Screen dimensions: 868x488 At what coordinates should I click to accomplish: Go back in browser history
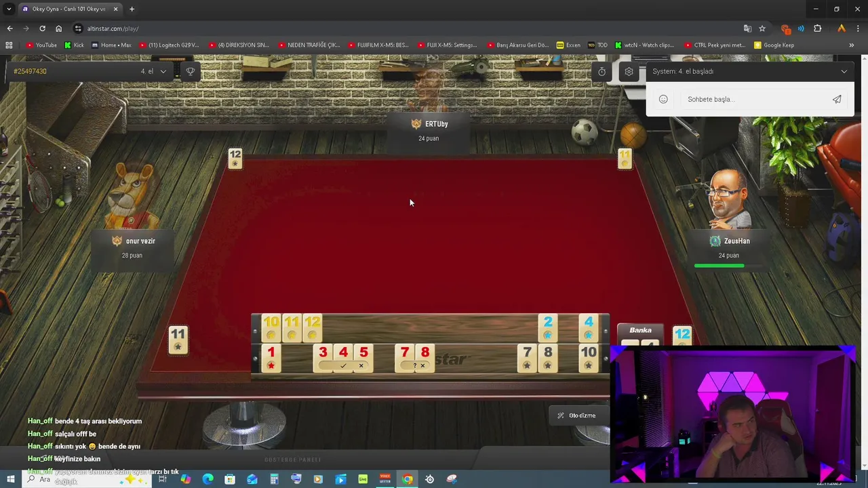pyautogui.click(x=9, y=28)
